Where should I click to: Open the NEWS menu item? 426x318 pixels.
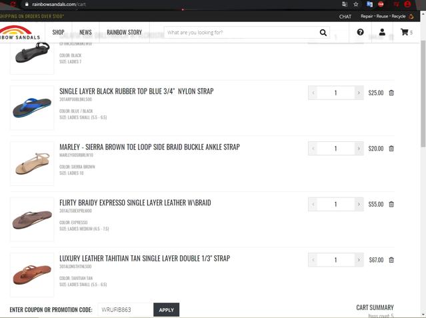point(85,33)
